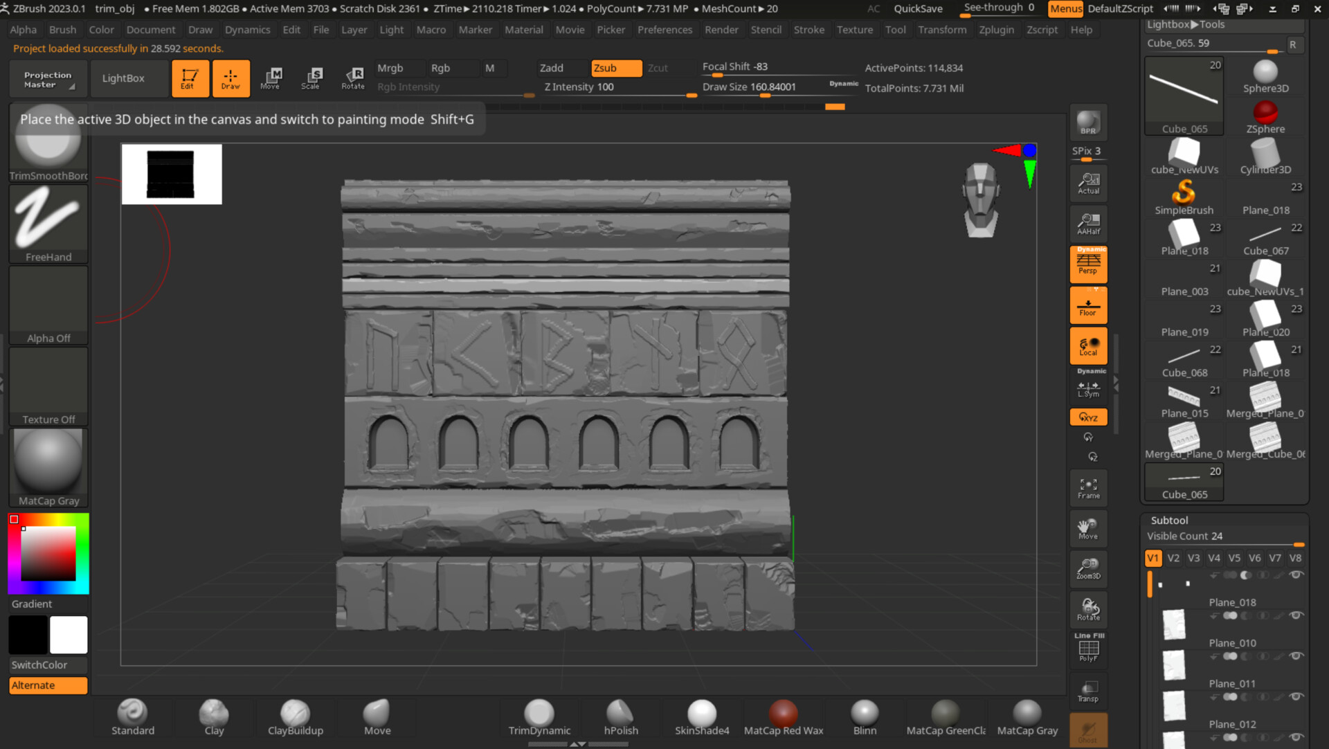Screen dimensions: 1329x749
Task: Open the Zplugin menu
Action: click(x=996, y=30)
